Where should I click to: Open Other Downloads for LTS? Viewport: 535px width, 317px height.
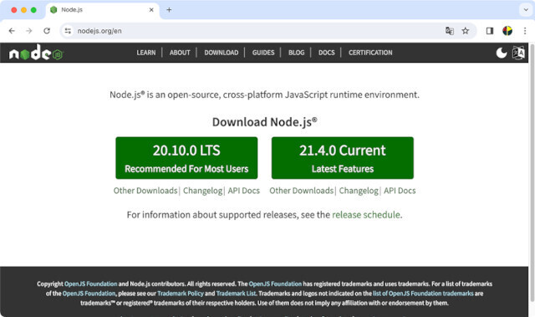tap(145, 191)
